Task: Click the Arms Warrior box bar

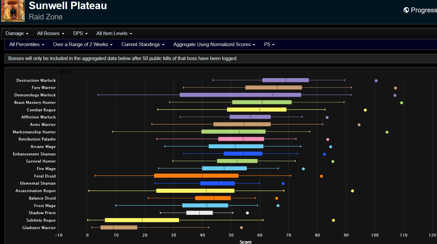Action: (242, 124)
